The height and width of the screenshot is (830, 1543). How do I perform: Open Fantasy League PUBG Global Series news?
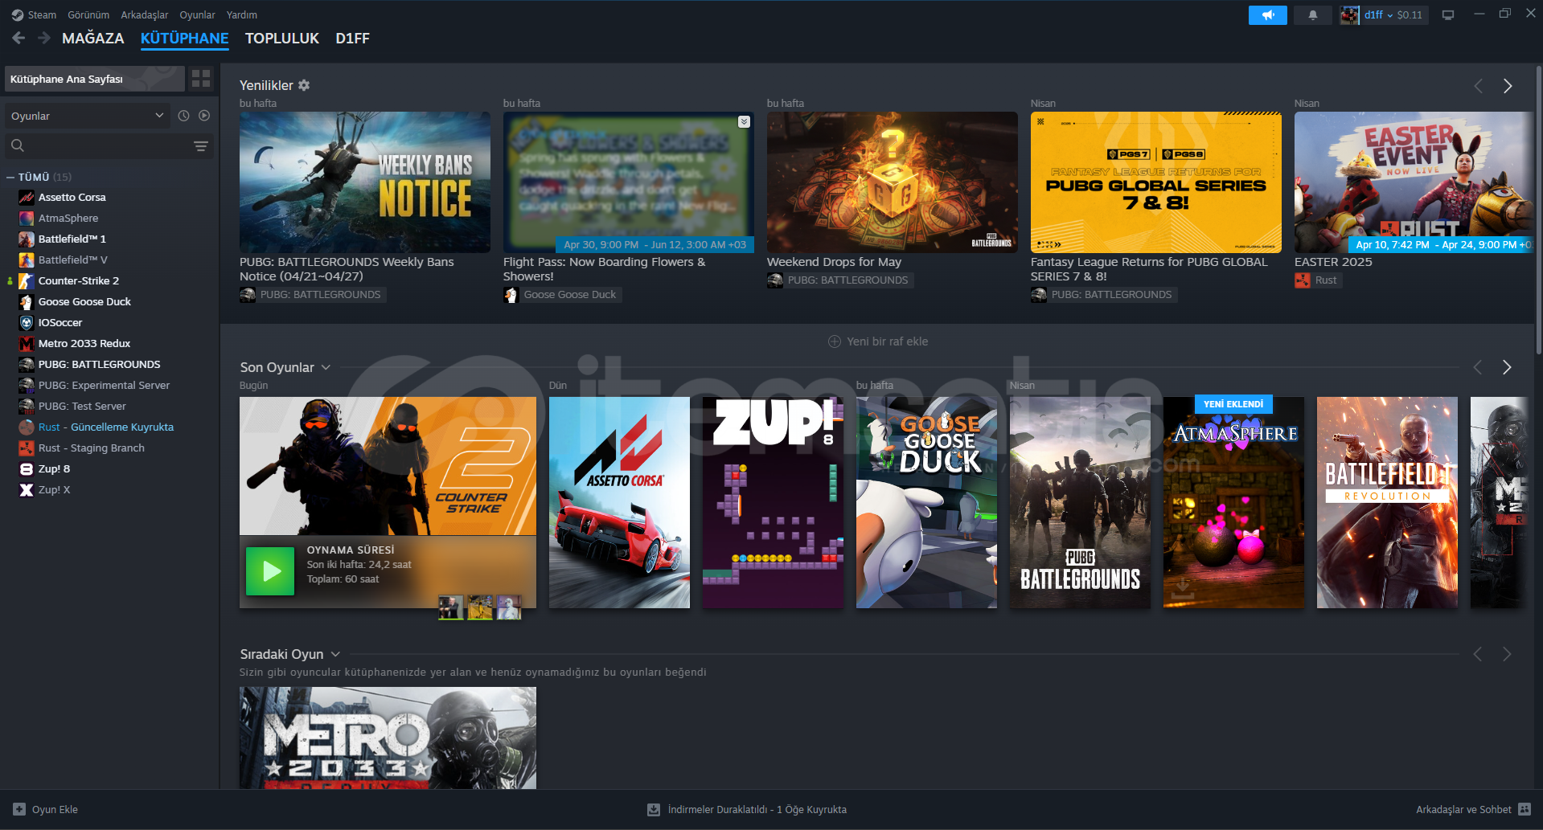1156,182
